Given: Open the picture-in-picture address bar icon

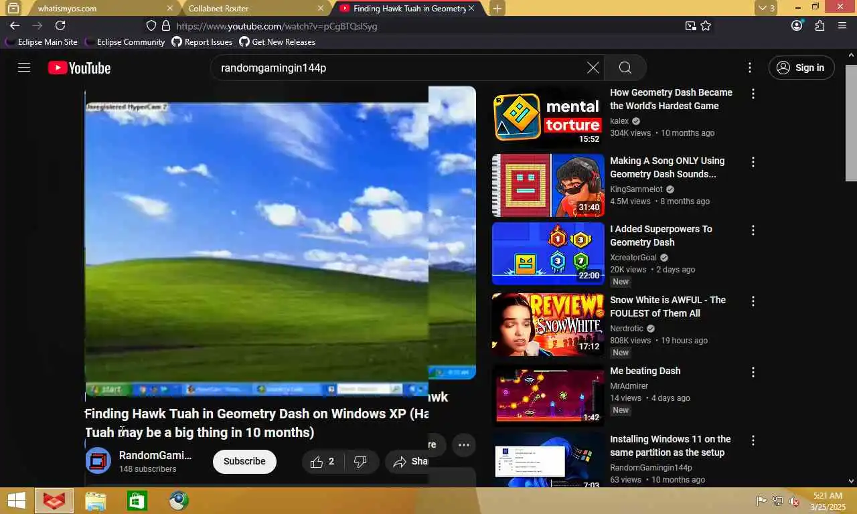Looking at the screenshot, I should (690, 26).
